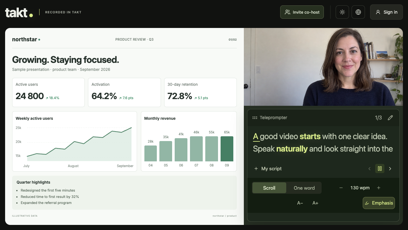Viewport: 408px width, 230px height.
Task: Click the Growing. Staying focused. headline
Action: (65, 60)
